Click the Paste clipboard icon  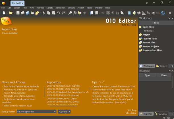point(54,13)
